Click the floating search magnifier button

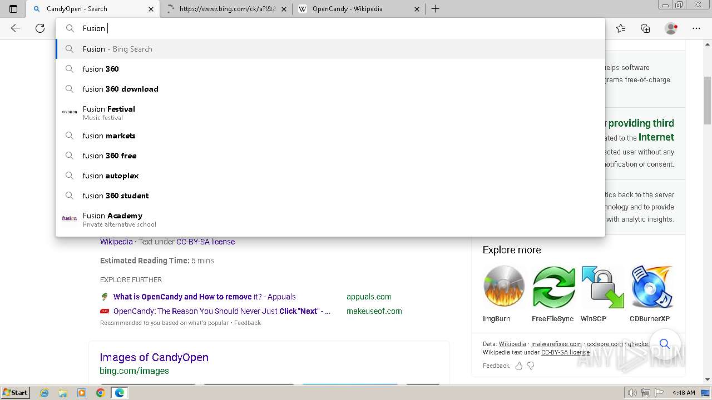click(664, 344)
